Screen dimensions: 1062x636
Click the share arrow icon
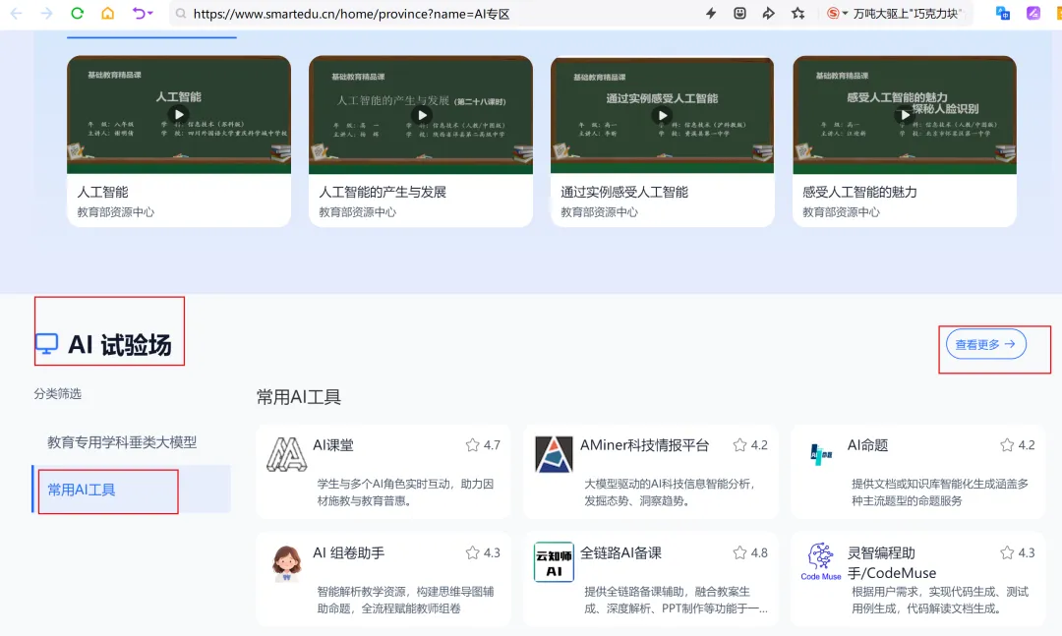point(768,13)
